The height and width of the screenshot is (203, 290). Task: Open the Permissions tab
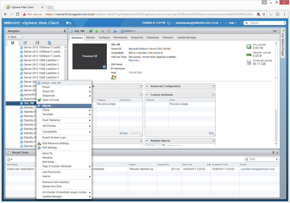click(x=120, y=38)
